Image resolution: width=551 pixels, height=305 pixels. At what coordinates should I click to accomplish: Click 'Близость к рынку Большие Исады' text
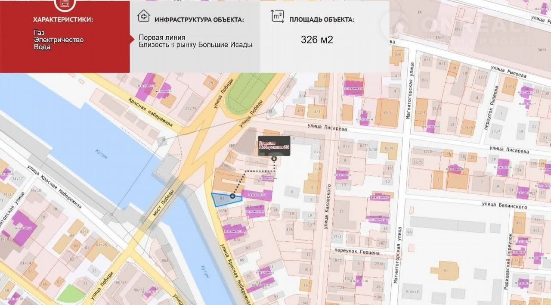(x=195, y=45)
